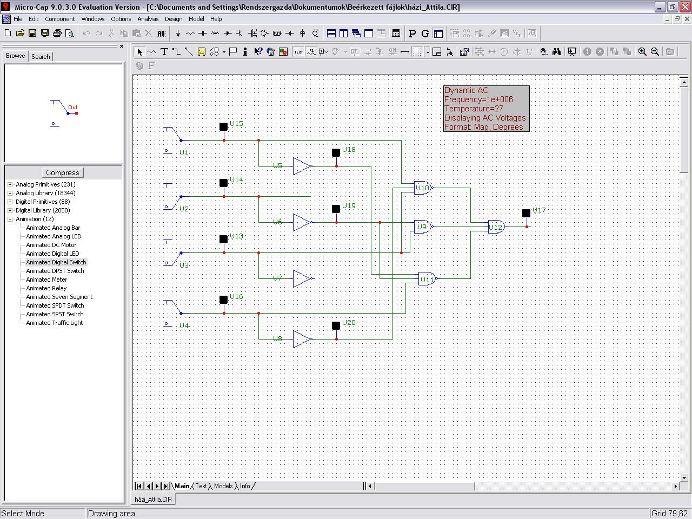Click the Print Preview icon
The width and height of the screenshot is (692, 519).
[x=70, y=34]
